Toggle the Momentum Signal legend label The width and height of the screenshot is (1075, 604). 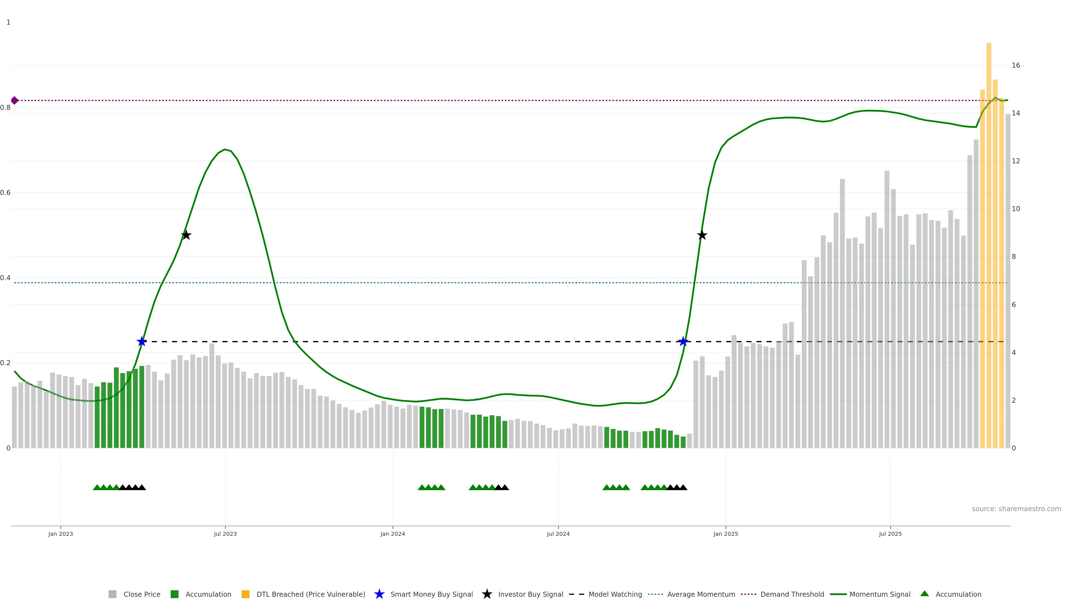(880, 594)
